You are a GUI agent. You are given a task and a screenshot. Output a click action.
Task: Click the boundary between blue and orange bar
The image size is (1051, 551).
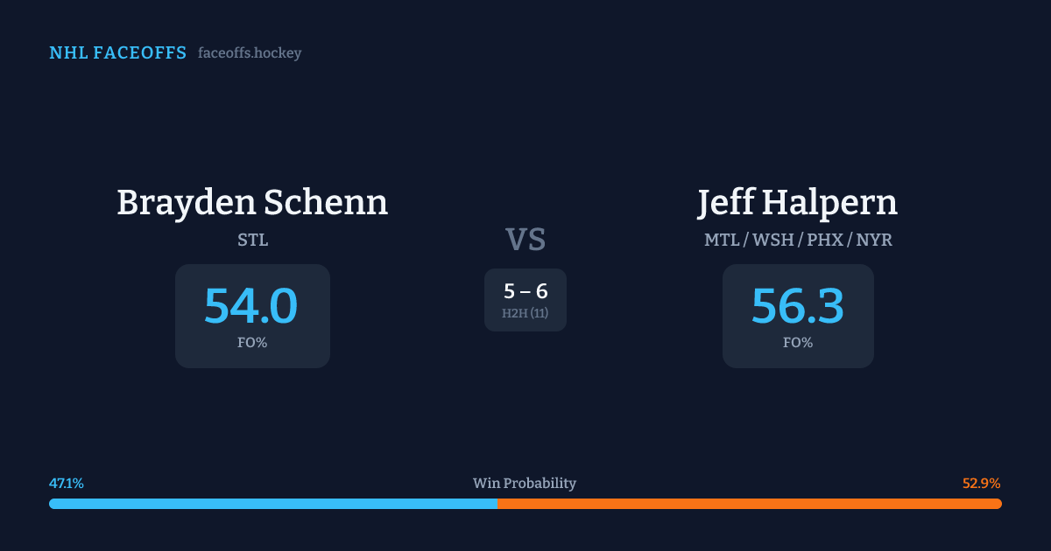coord(497,504)
